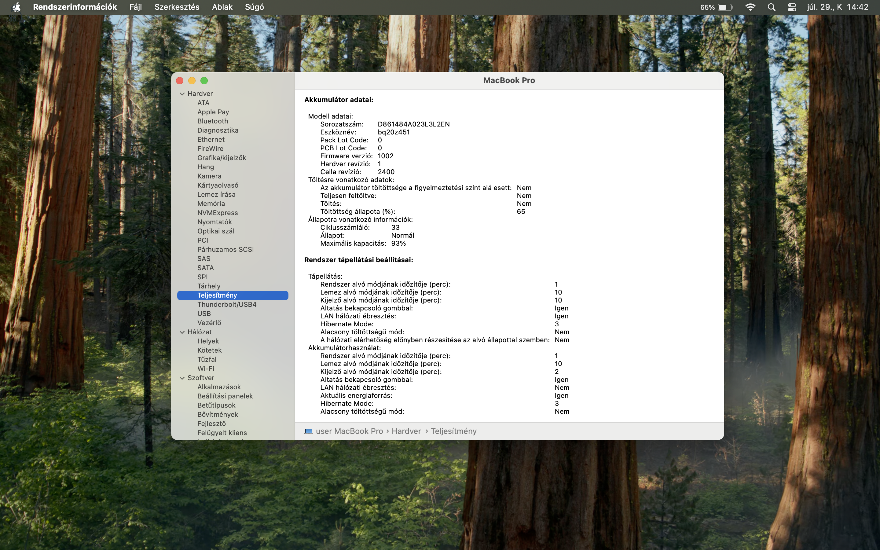Select Wi-Fi under Hálózat in sidebar
The image size is (880, 550).
click(233, 369)
